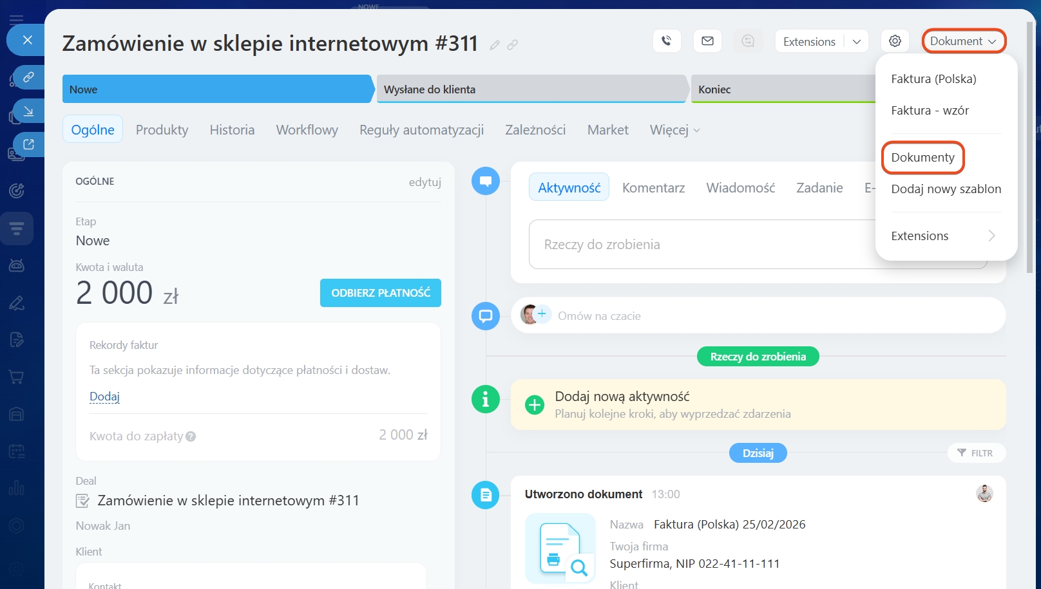Click the Dzisiaj date label

(x=758, y=453)
